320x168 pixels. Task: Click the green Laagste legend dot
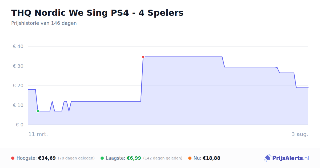(x=102, y=158)
